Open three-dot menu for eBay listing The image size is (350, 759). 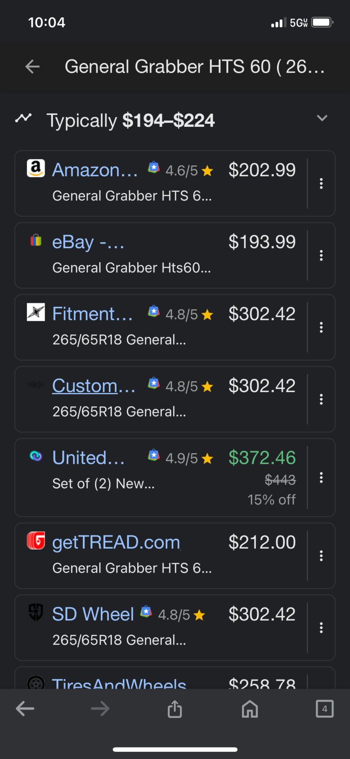(321, 255)
